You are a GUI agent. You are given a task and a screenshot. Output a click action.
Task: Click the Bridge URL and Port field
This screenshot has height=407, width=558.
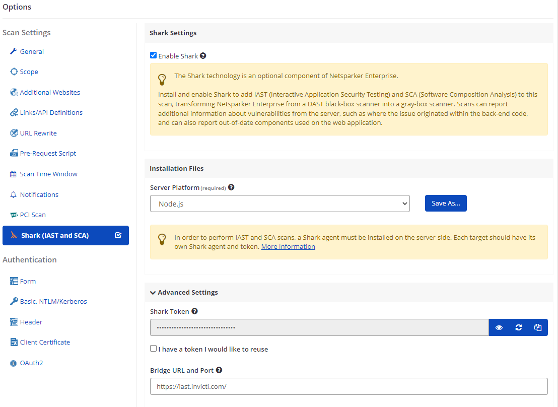348,386
